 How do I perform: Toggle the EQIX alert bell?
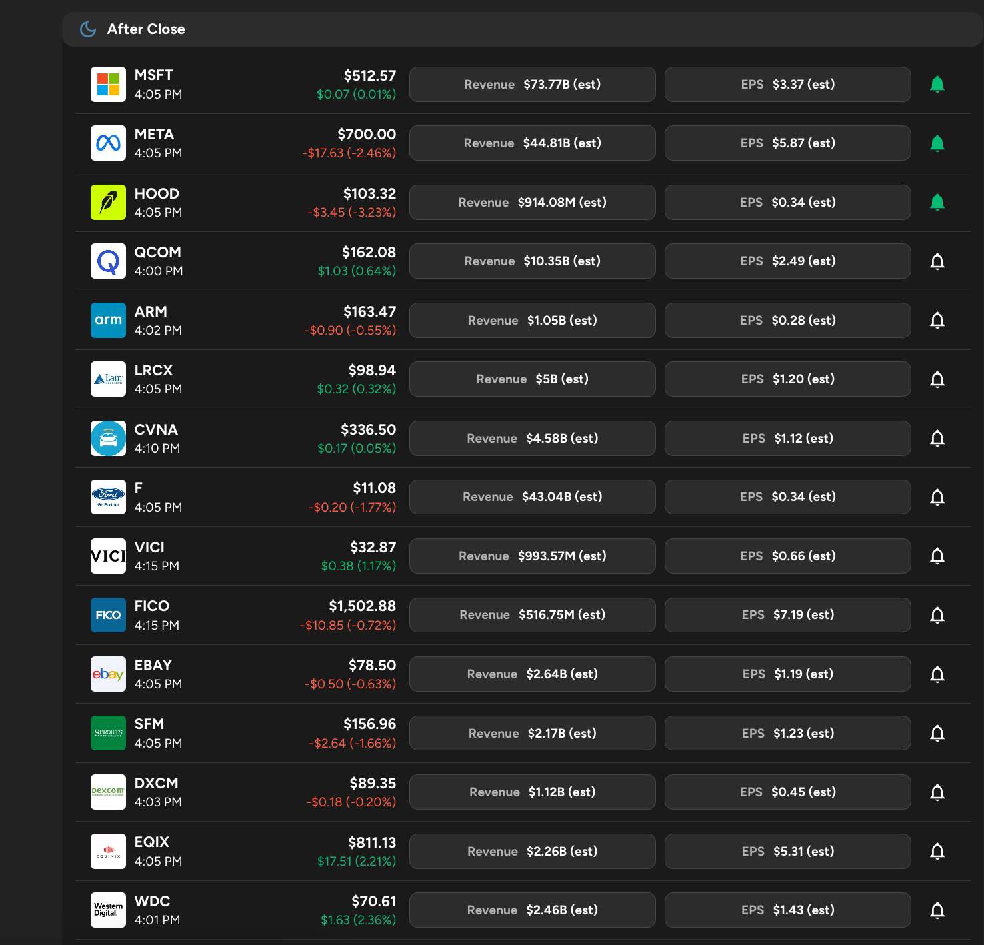pos(937,851)
